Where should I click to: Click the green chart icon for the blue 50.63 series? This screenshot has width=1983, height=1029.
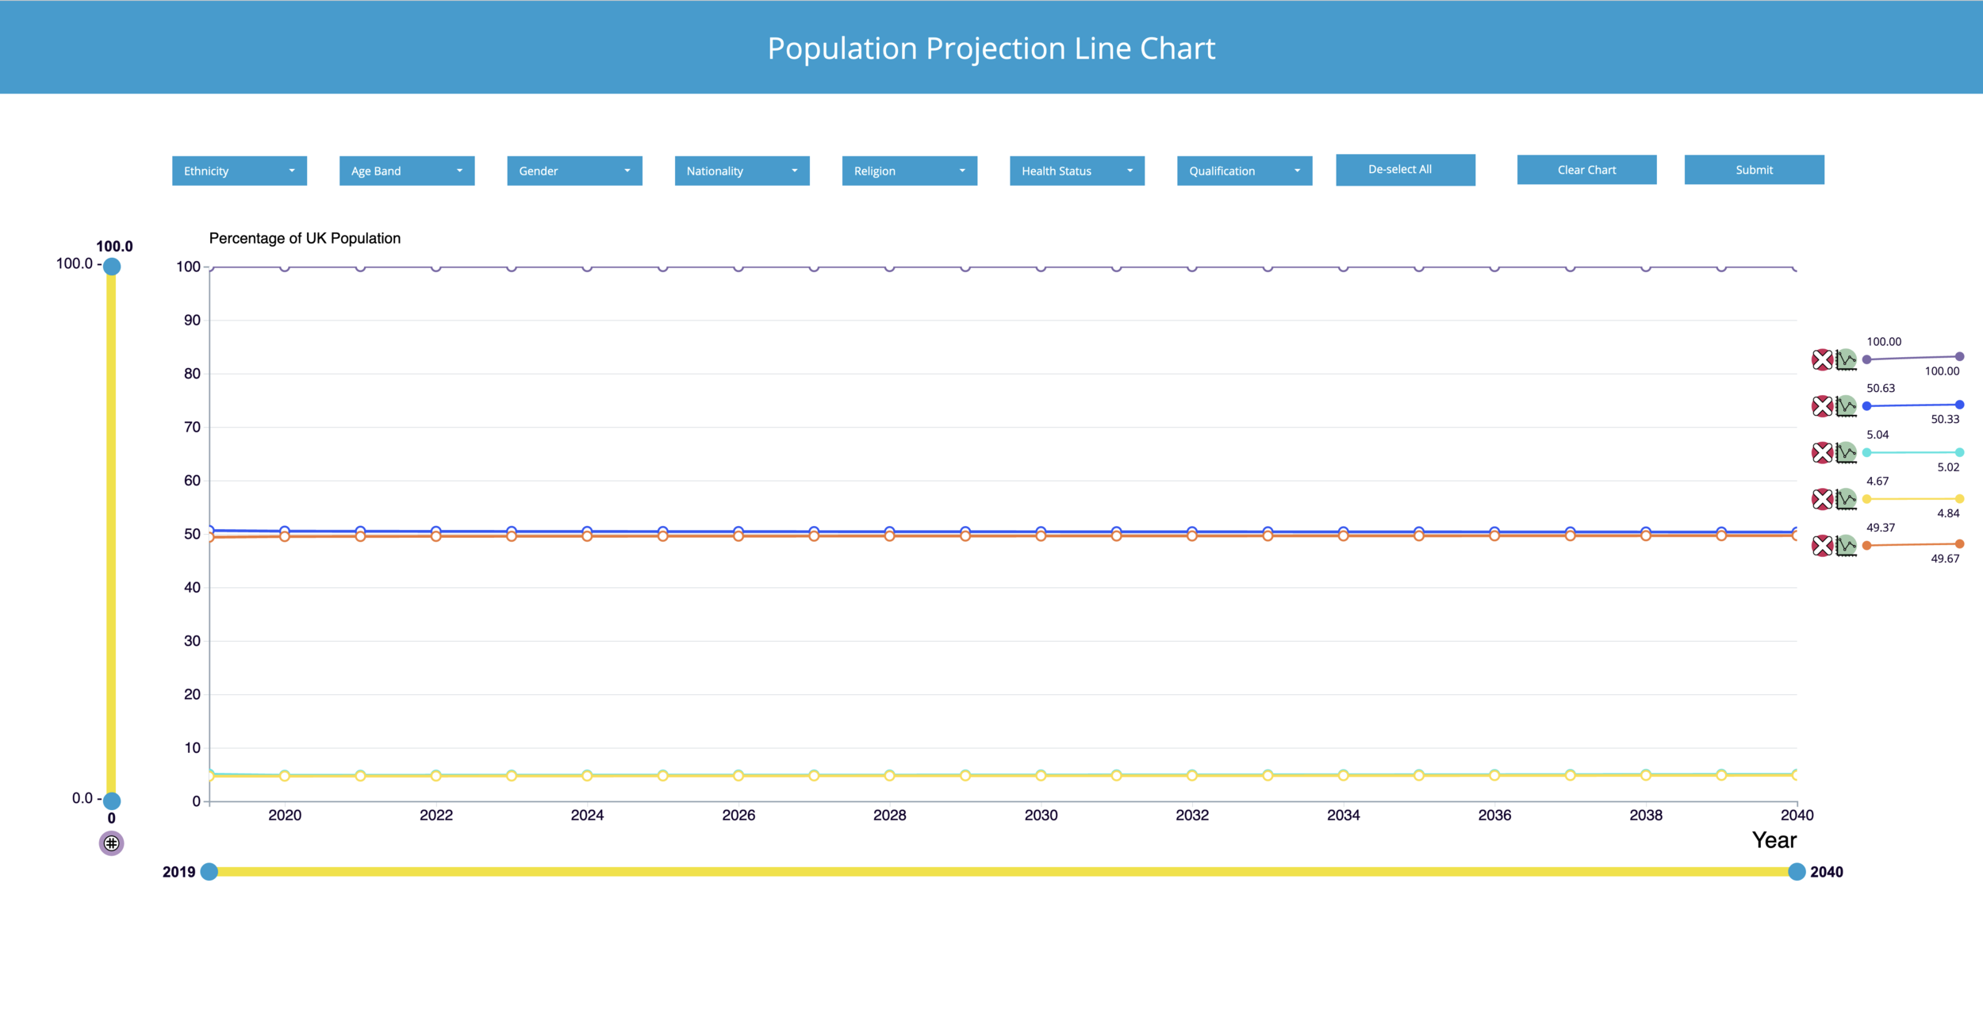1847,406
